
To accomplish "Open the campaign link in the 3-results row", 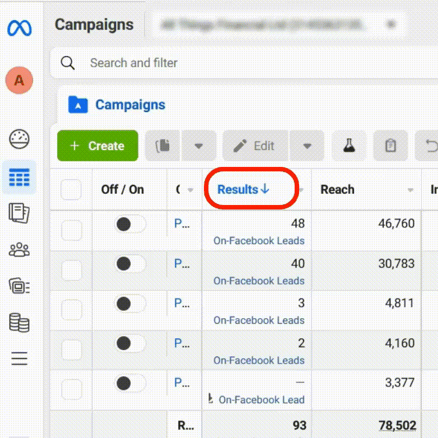I will click(182, 303).
